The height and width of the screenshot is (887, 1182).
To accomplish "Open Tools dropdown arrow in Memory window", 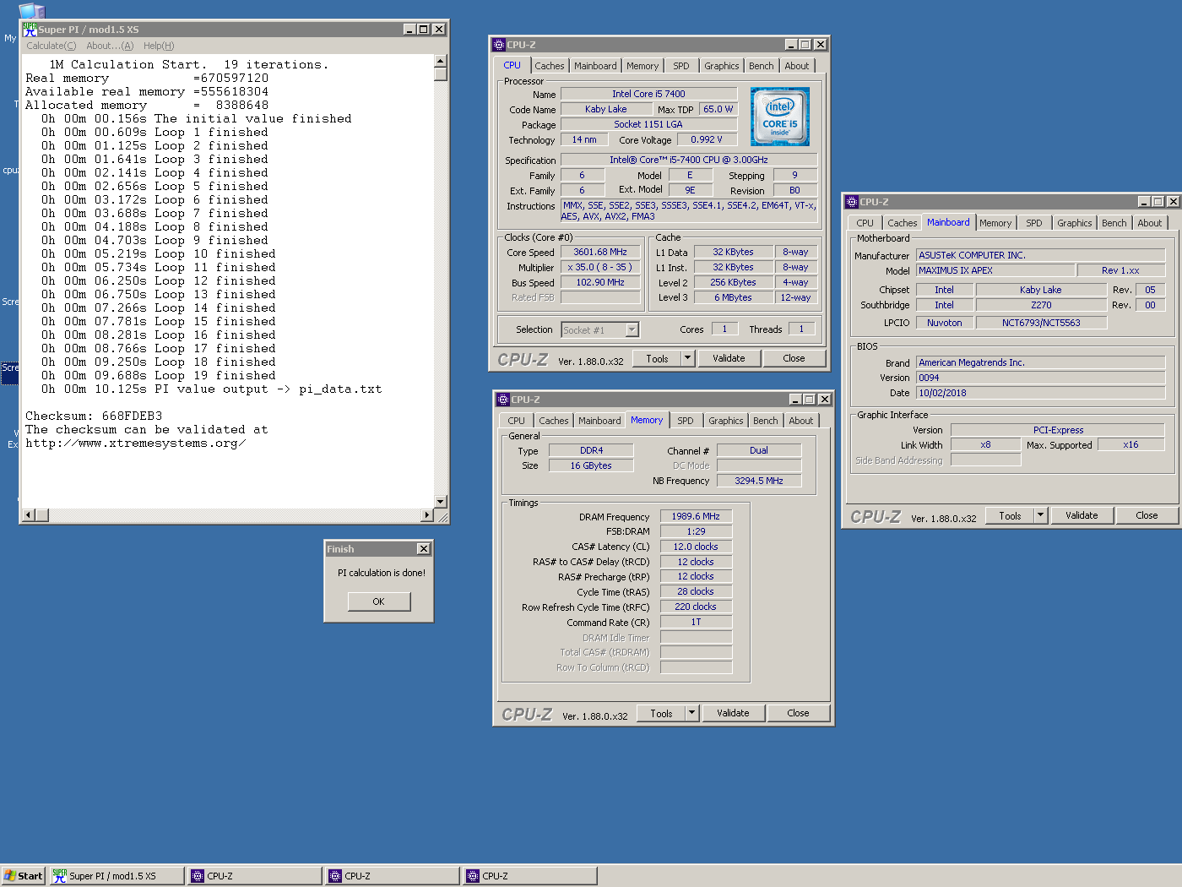I will [x=691, y=713].
